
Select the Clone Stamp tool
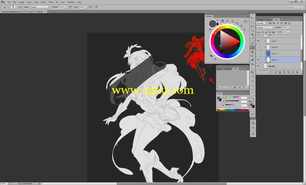tap(252, 52)
